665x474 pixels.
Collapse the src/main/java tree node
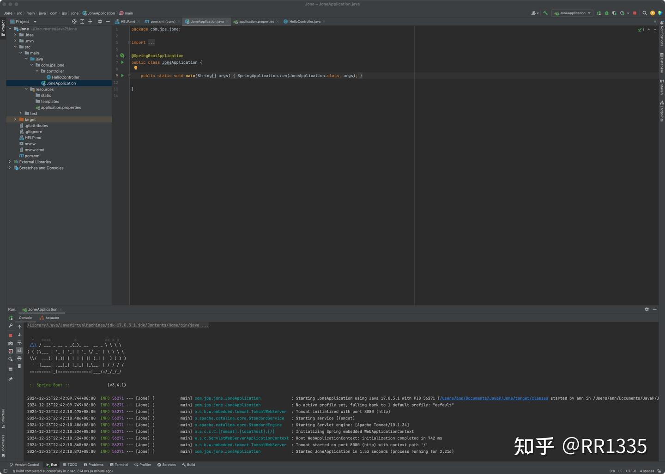pos(26,59)
